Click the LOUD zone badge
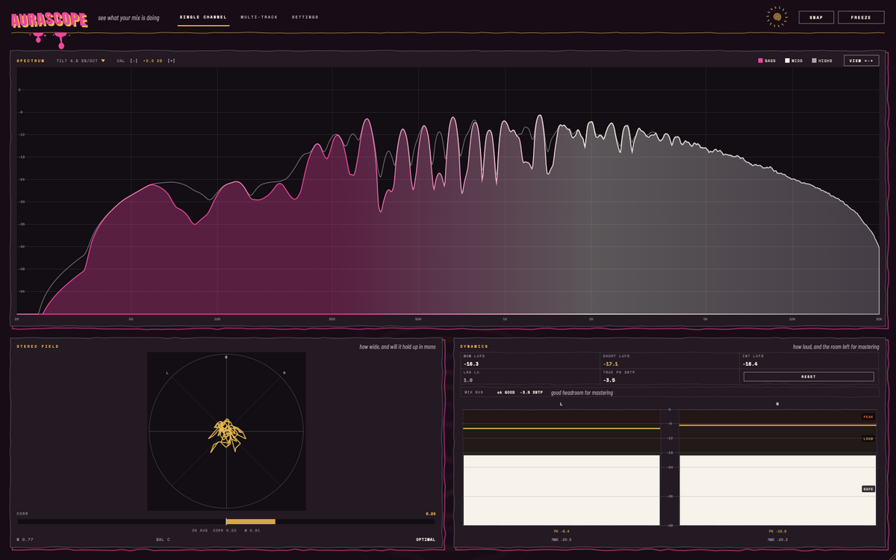The width and height of the screenshot is (896, 560). click(868, 438)
